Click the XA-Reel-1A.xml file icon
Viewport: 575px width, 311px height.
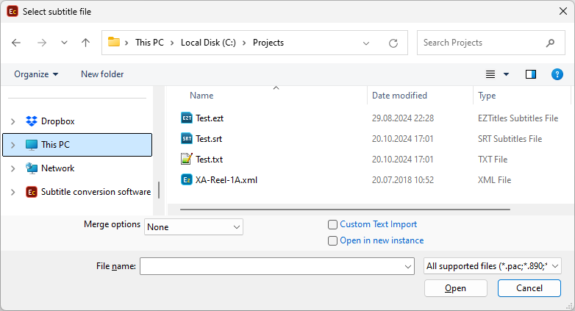tap(186, 179)
